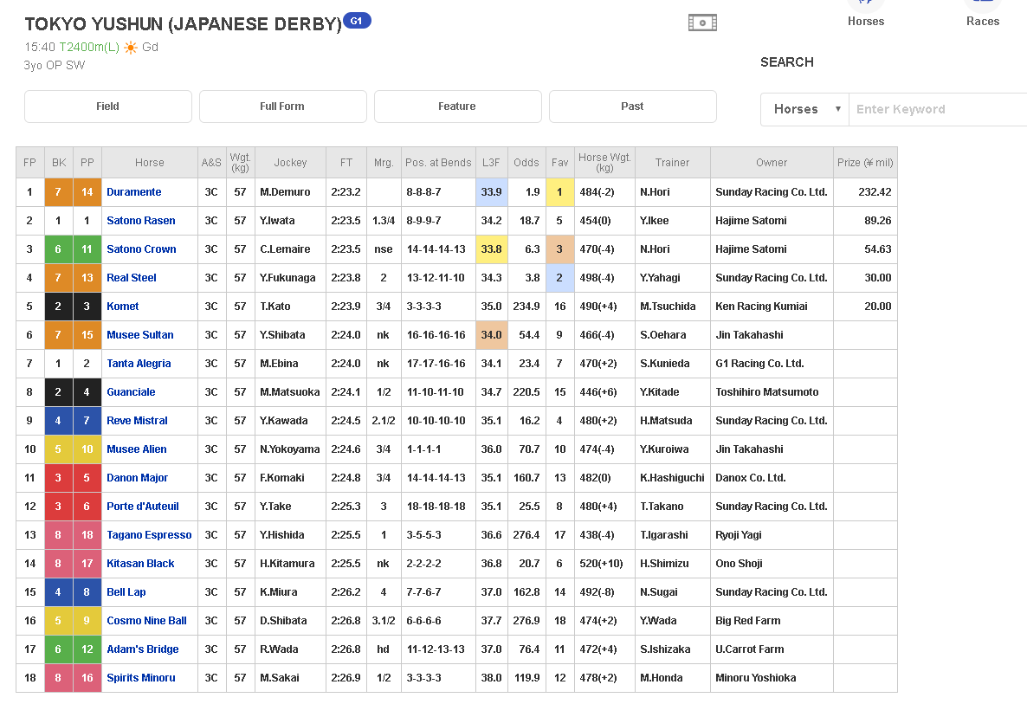Click the G1 grade badge
1027x704 pixels.
pyautogui.click(x=356, y=21)
